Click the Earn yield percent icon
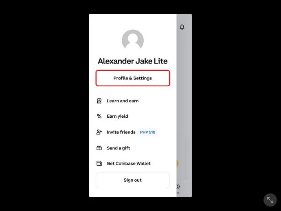The image size is (281, 211). (99, 116)
